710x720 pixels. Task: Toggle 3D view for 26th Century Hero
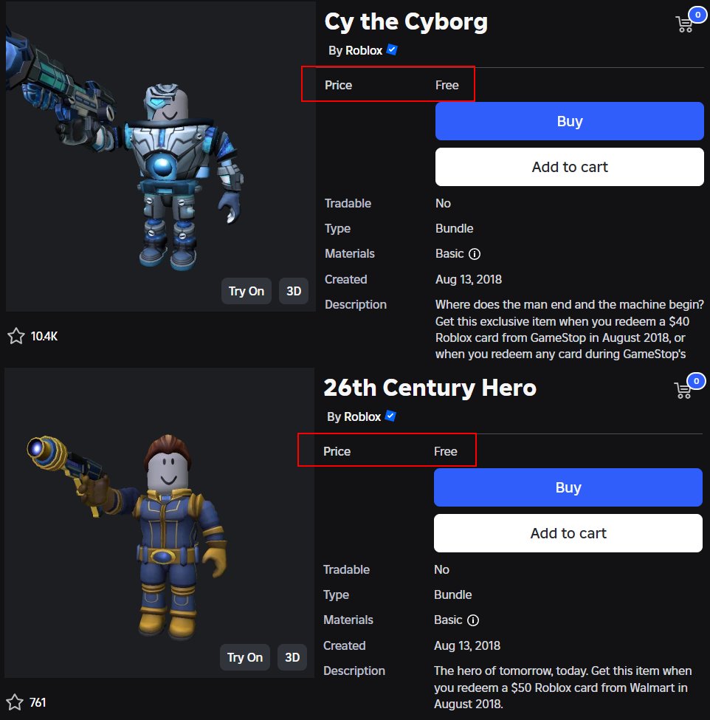coord(292,657)
